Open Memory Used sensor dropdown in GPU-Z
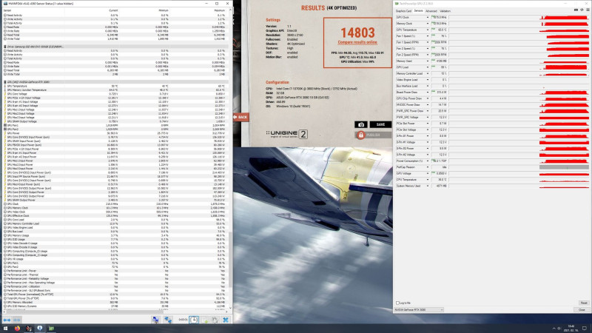Screen dimensions: 592x333 point(428,61)
